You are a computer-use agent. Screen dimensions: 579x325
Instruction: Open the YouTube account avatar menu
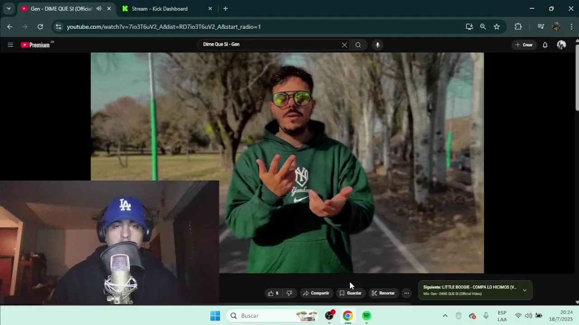pos(561,45)
